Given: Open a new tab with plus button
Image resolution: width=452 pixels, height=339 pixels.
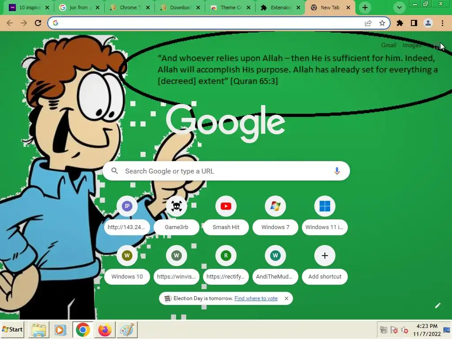Looking at the screenshot, I should pos(365,8).
